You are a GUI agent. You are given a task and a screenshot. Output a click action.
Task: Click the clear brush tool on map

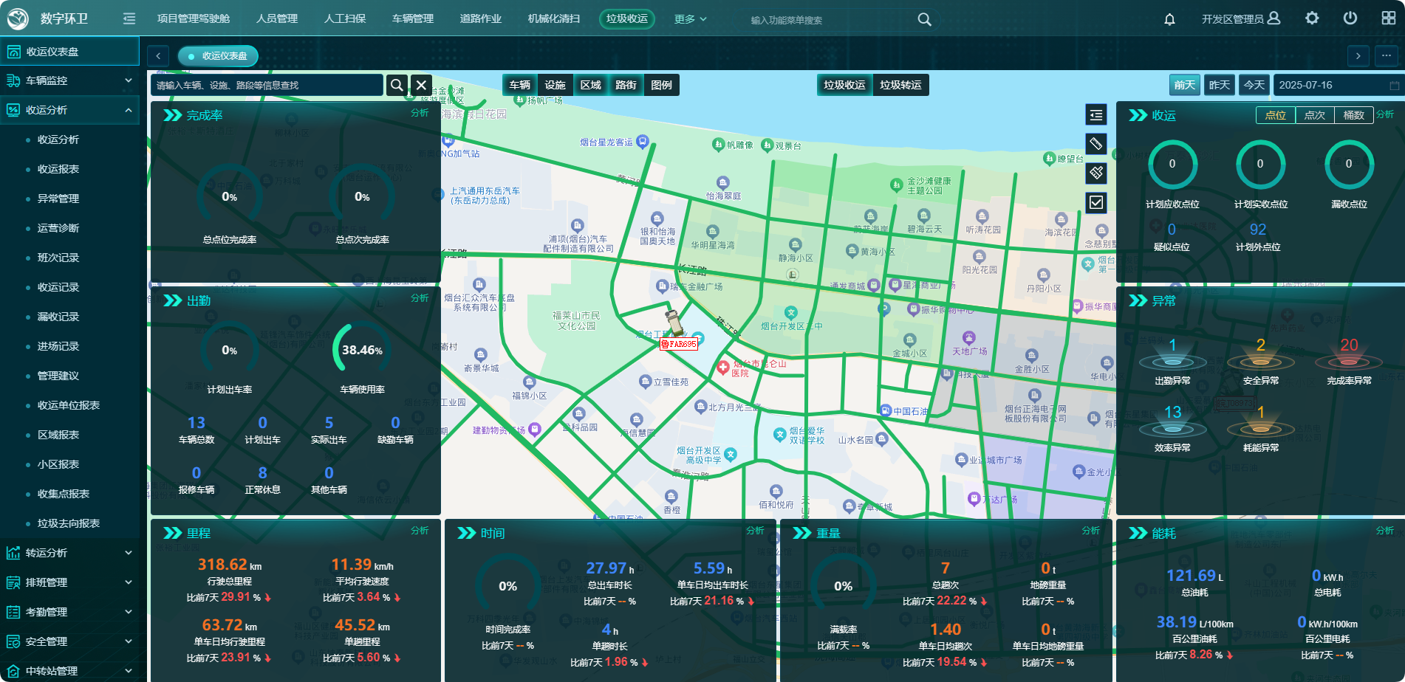click(1096, 173)
